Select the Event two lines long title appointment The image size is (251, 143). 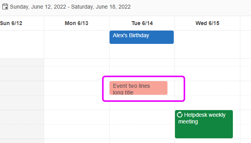coord(138,88)
